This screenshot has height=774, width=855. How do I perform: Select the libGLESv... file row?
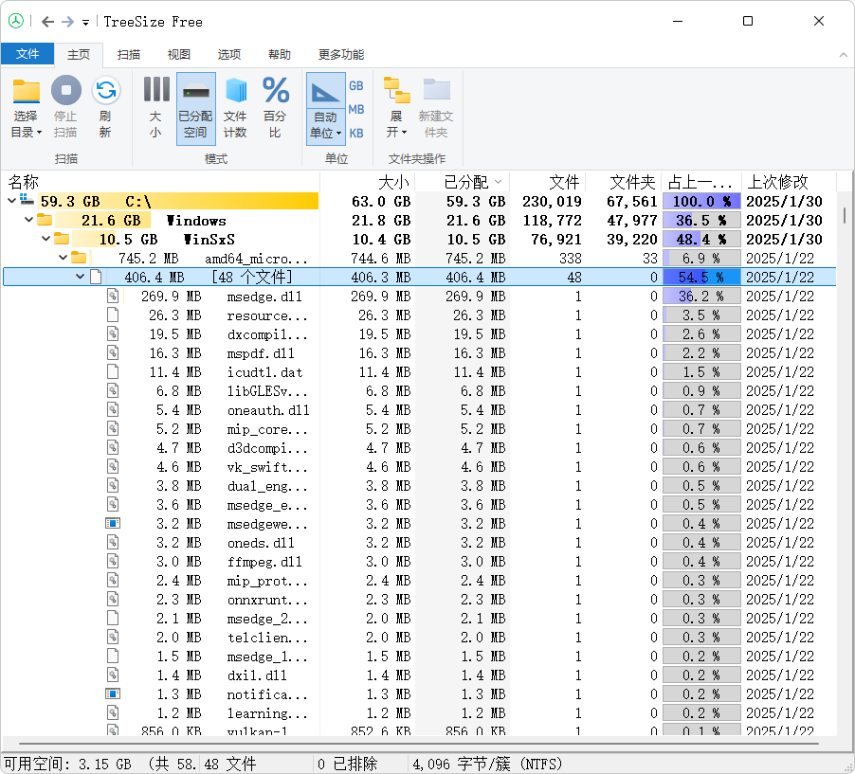(419, 391)
